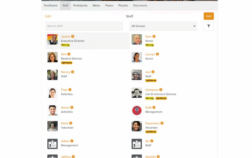The image size is (252, 158).
Task: Go to the Dashboard tab
Action: 51,5
